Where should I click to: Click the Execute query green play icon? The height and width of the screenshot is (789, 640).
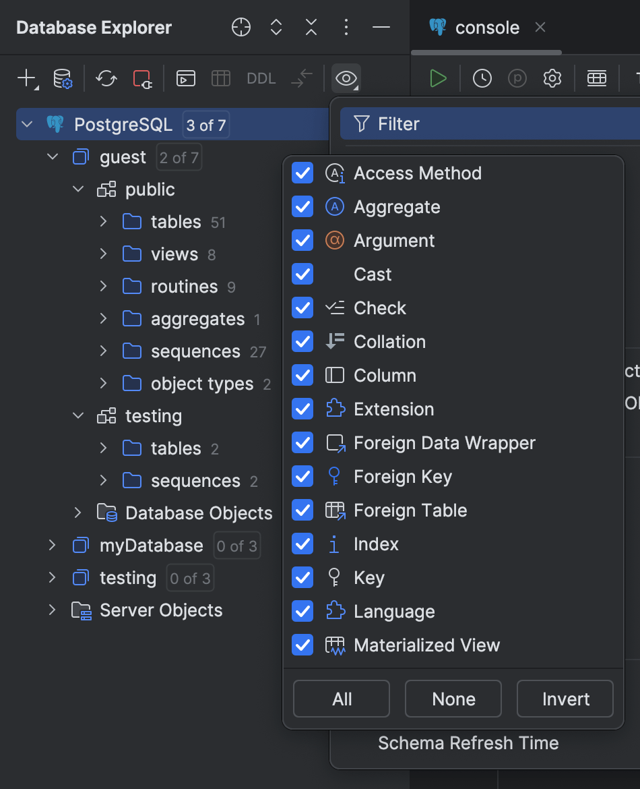tap(437, 78)
